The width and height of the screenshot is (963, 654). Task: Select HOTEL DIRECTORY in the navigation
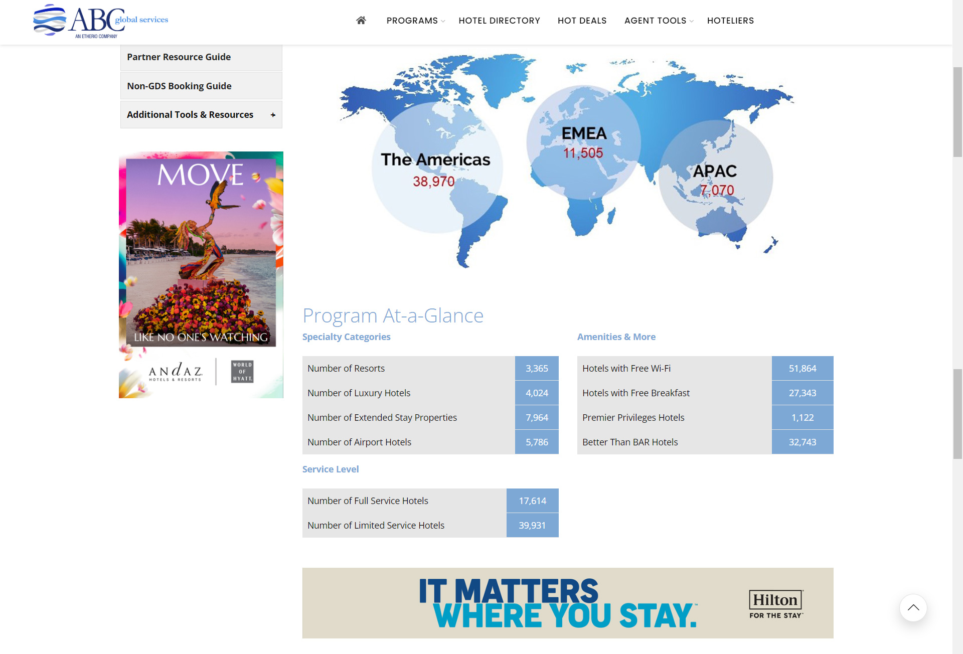[499, 21]
